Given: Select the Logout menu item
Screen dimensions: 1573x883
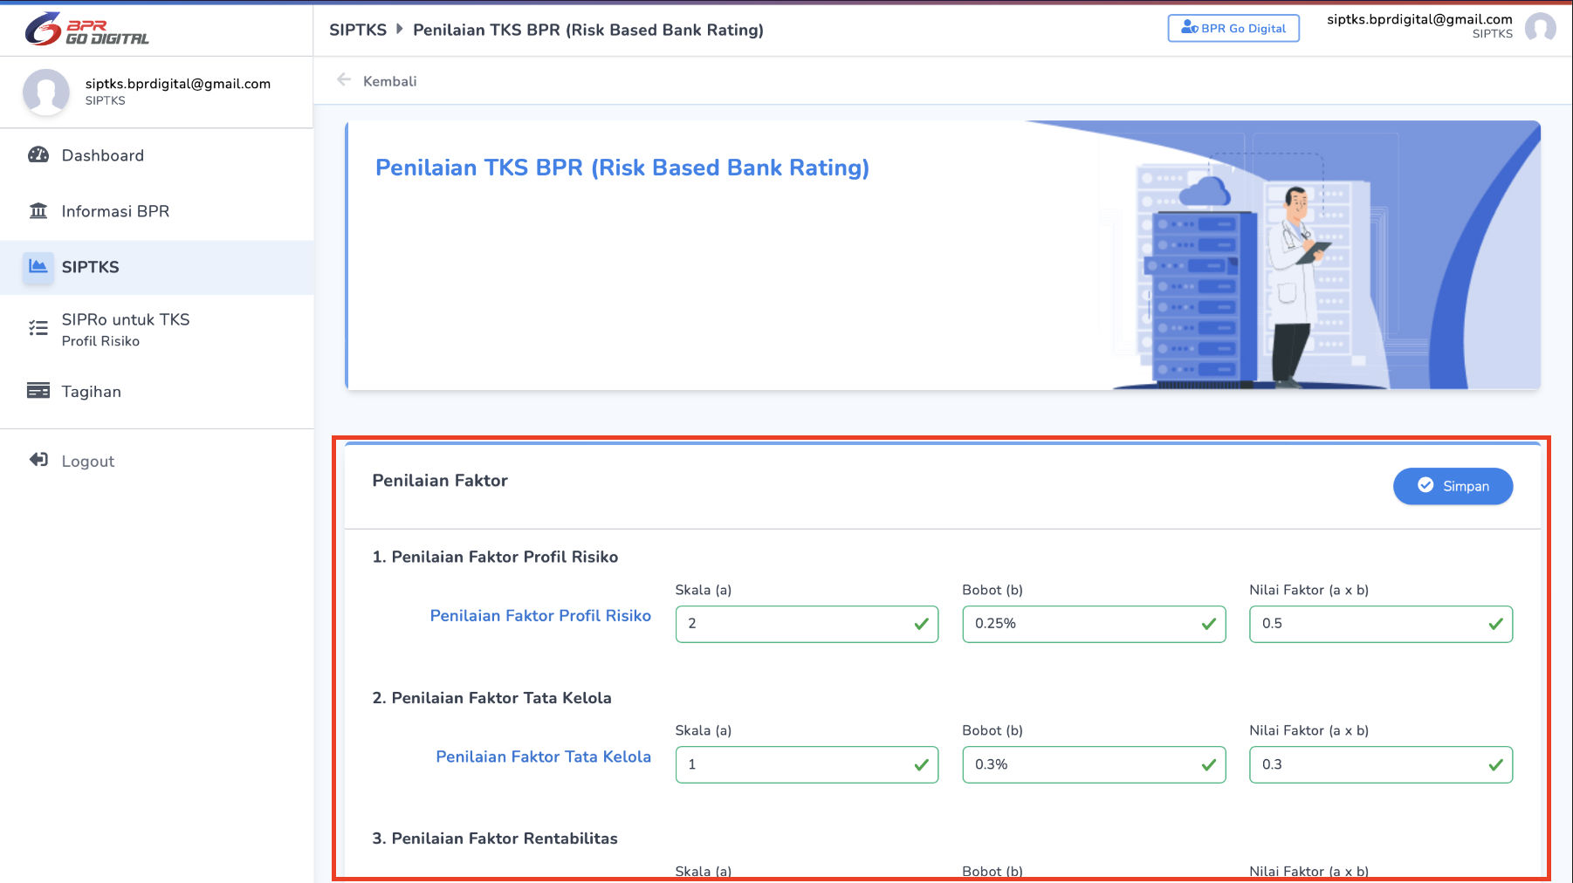Looking at the screenshot, I should [157, 461].
